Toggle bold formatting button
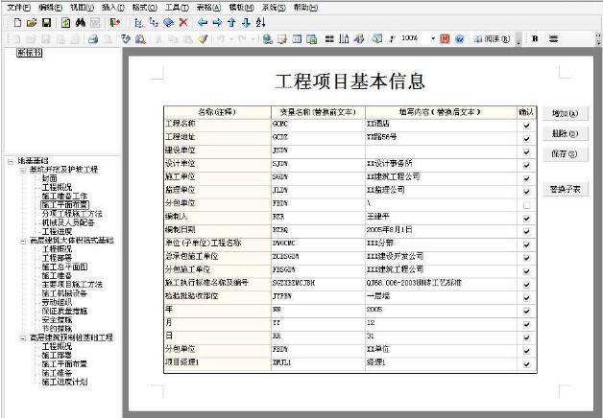The image size is (603, 418). (x=535, y=39)
